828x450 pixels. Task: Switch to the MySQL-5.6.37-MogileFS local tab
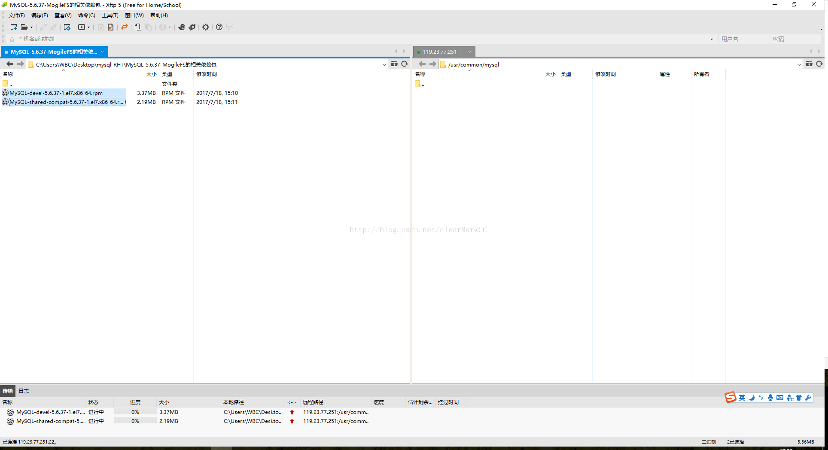(54, 52)
